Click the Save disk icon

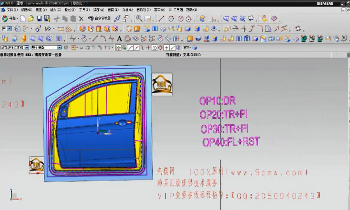point(39,18)
